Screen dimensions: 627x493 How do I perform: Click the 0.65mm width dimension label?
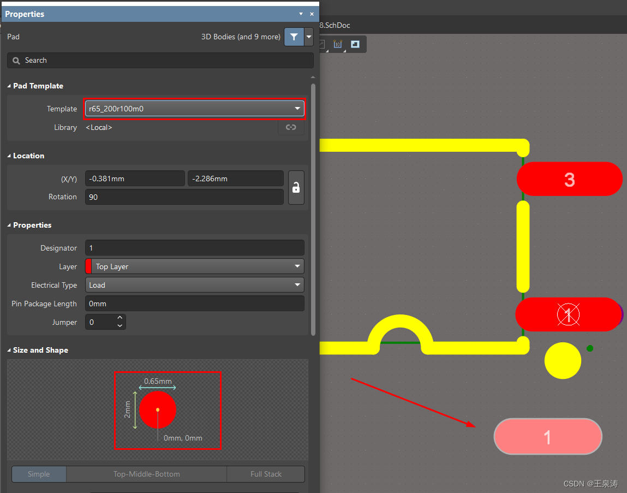(x=158, y=382)
